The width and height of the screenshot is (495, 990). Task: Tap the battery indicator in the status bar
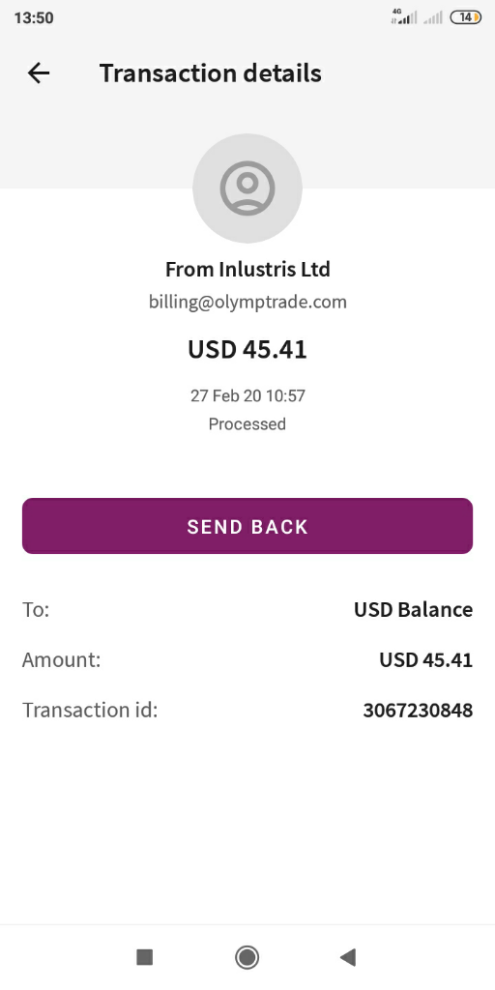click(x=465, y=17)
